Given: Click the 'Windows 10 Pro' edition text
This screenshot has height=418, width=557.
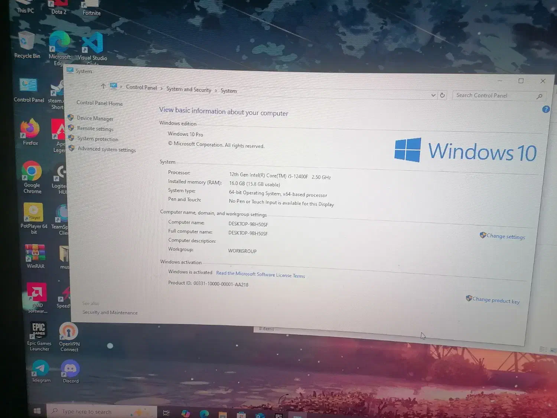Looking at the screenshot, I should (185, 134).
